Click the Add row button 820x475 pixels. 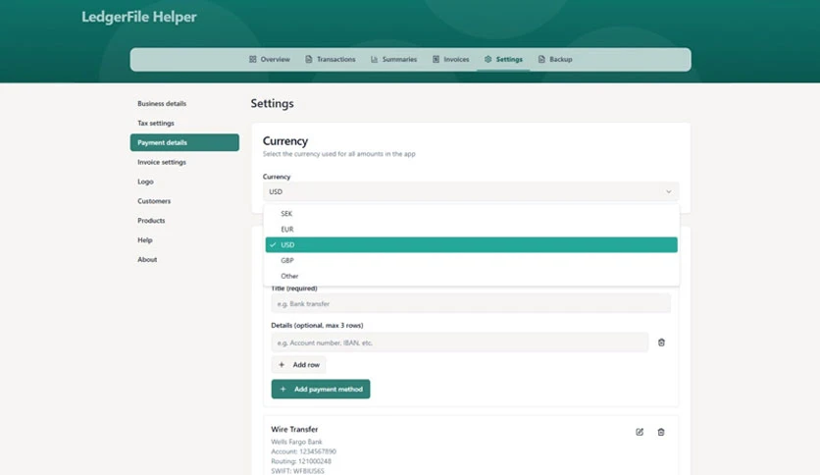(x=298, y=365)
